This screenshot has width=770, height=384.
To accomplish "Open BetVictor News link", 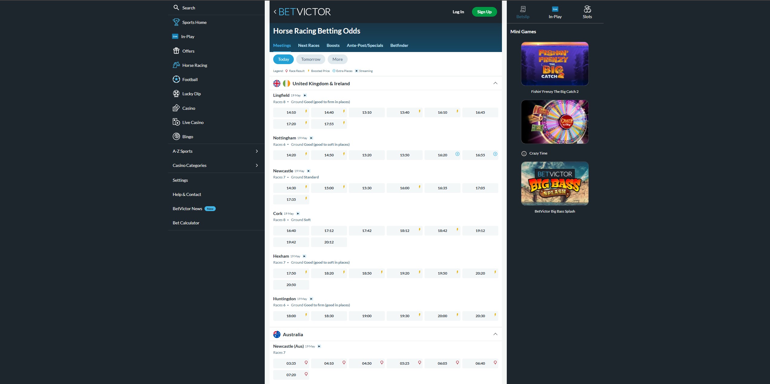I will point(187,209).
